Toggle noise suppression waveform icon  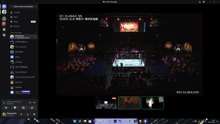pyautogui.click(x=30, y=103)
